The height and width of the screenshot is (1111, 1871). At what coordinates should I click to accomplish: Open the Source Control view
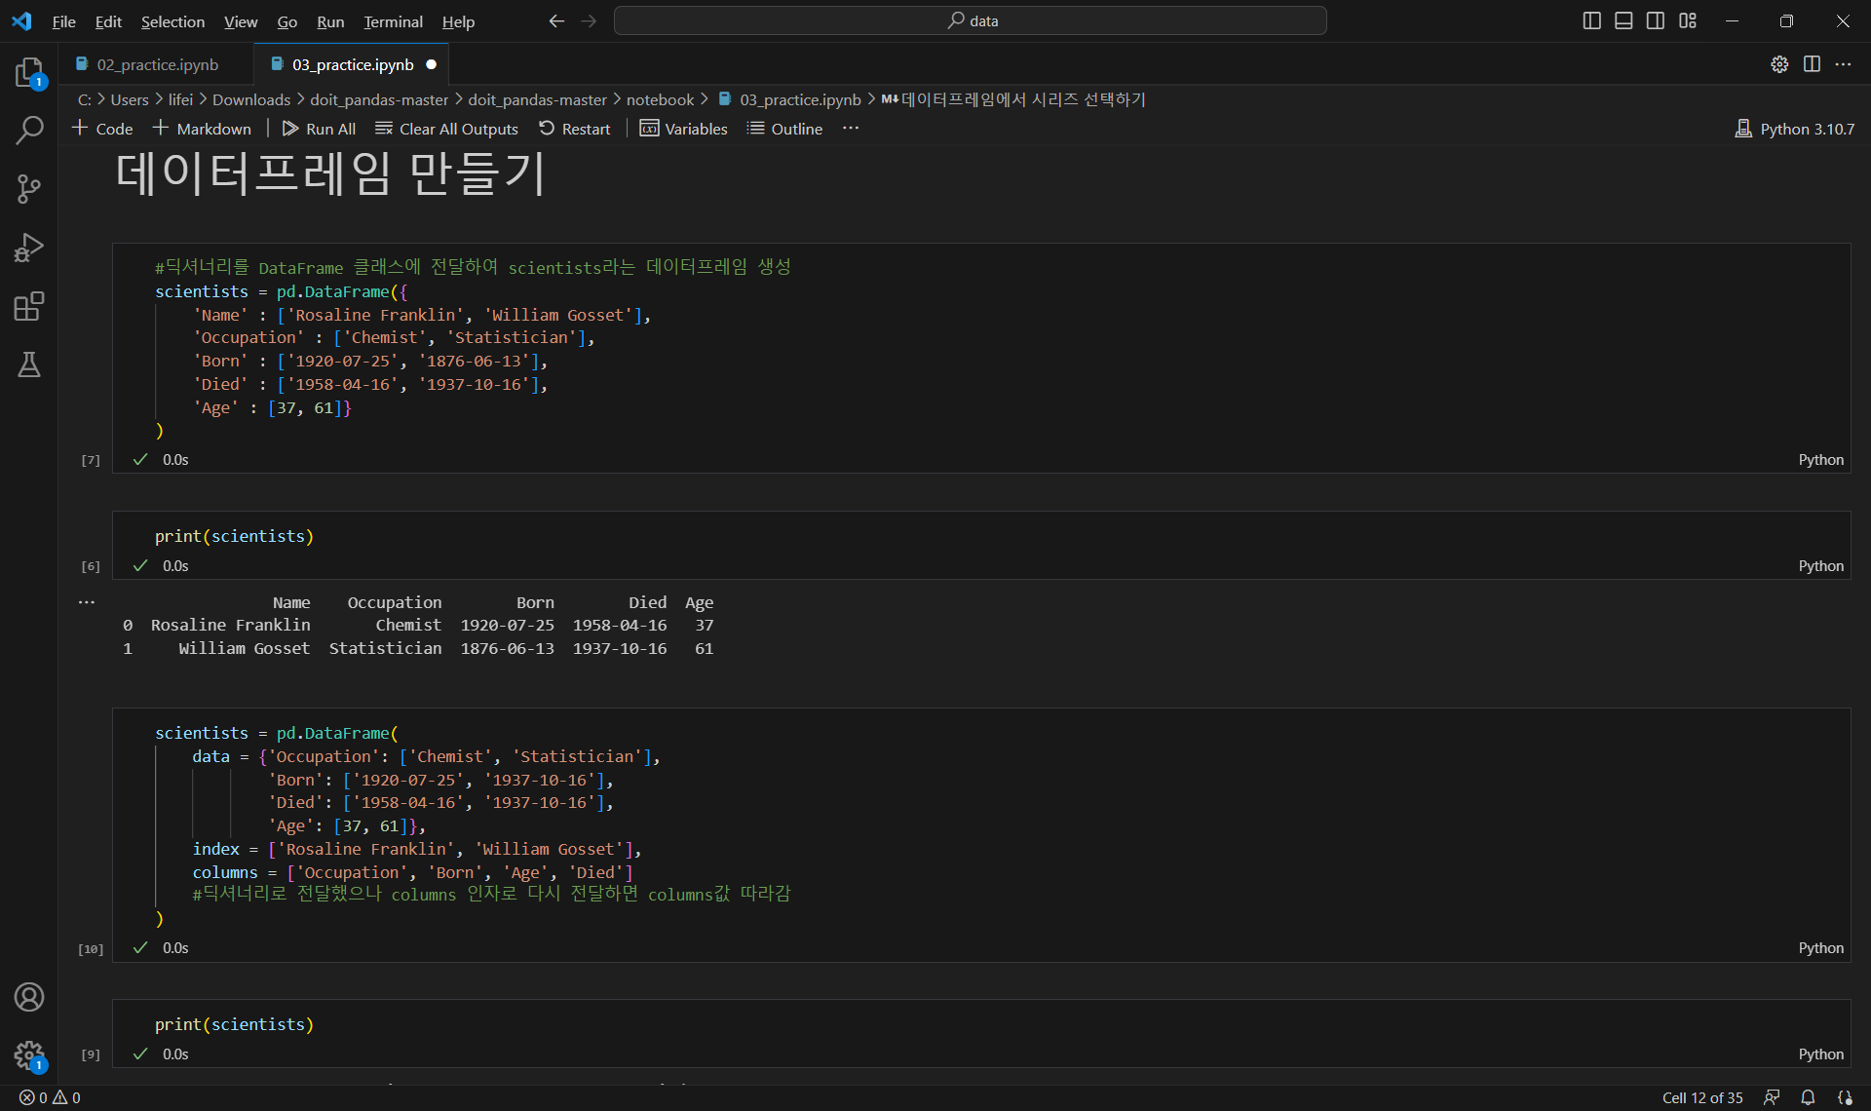(x=29, y=189)
